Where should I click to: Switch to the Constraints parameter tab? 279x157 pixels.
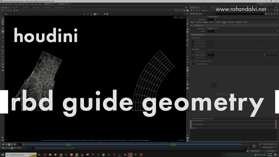coord(218,22)
